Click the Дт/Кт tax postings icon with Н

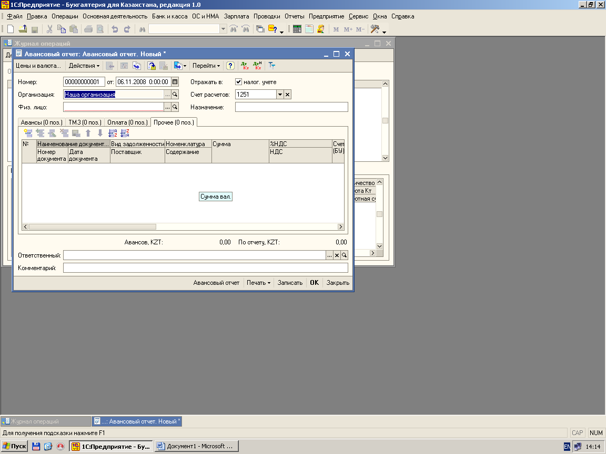point(257,66)
